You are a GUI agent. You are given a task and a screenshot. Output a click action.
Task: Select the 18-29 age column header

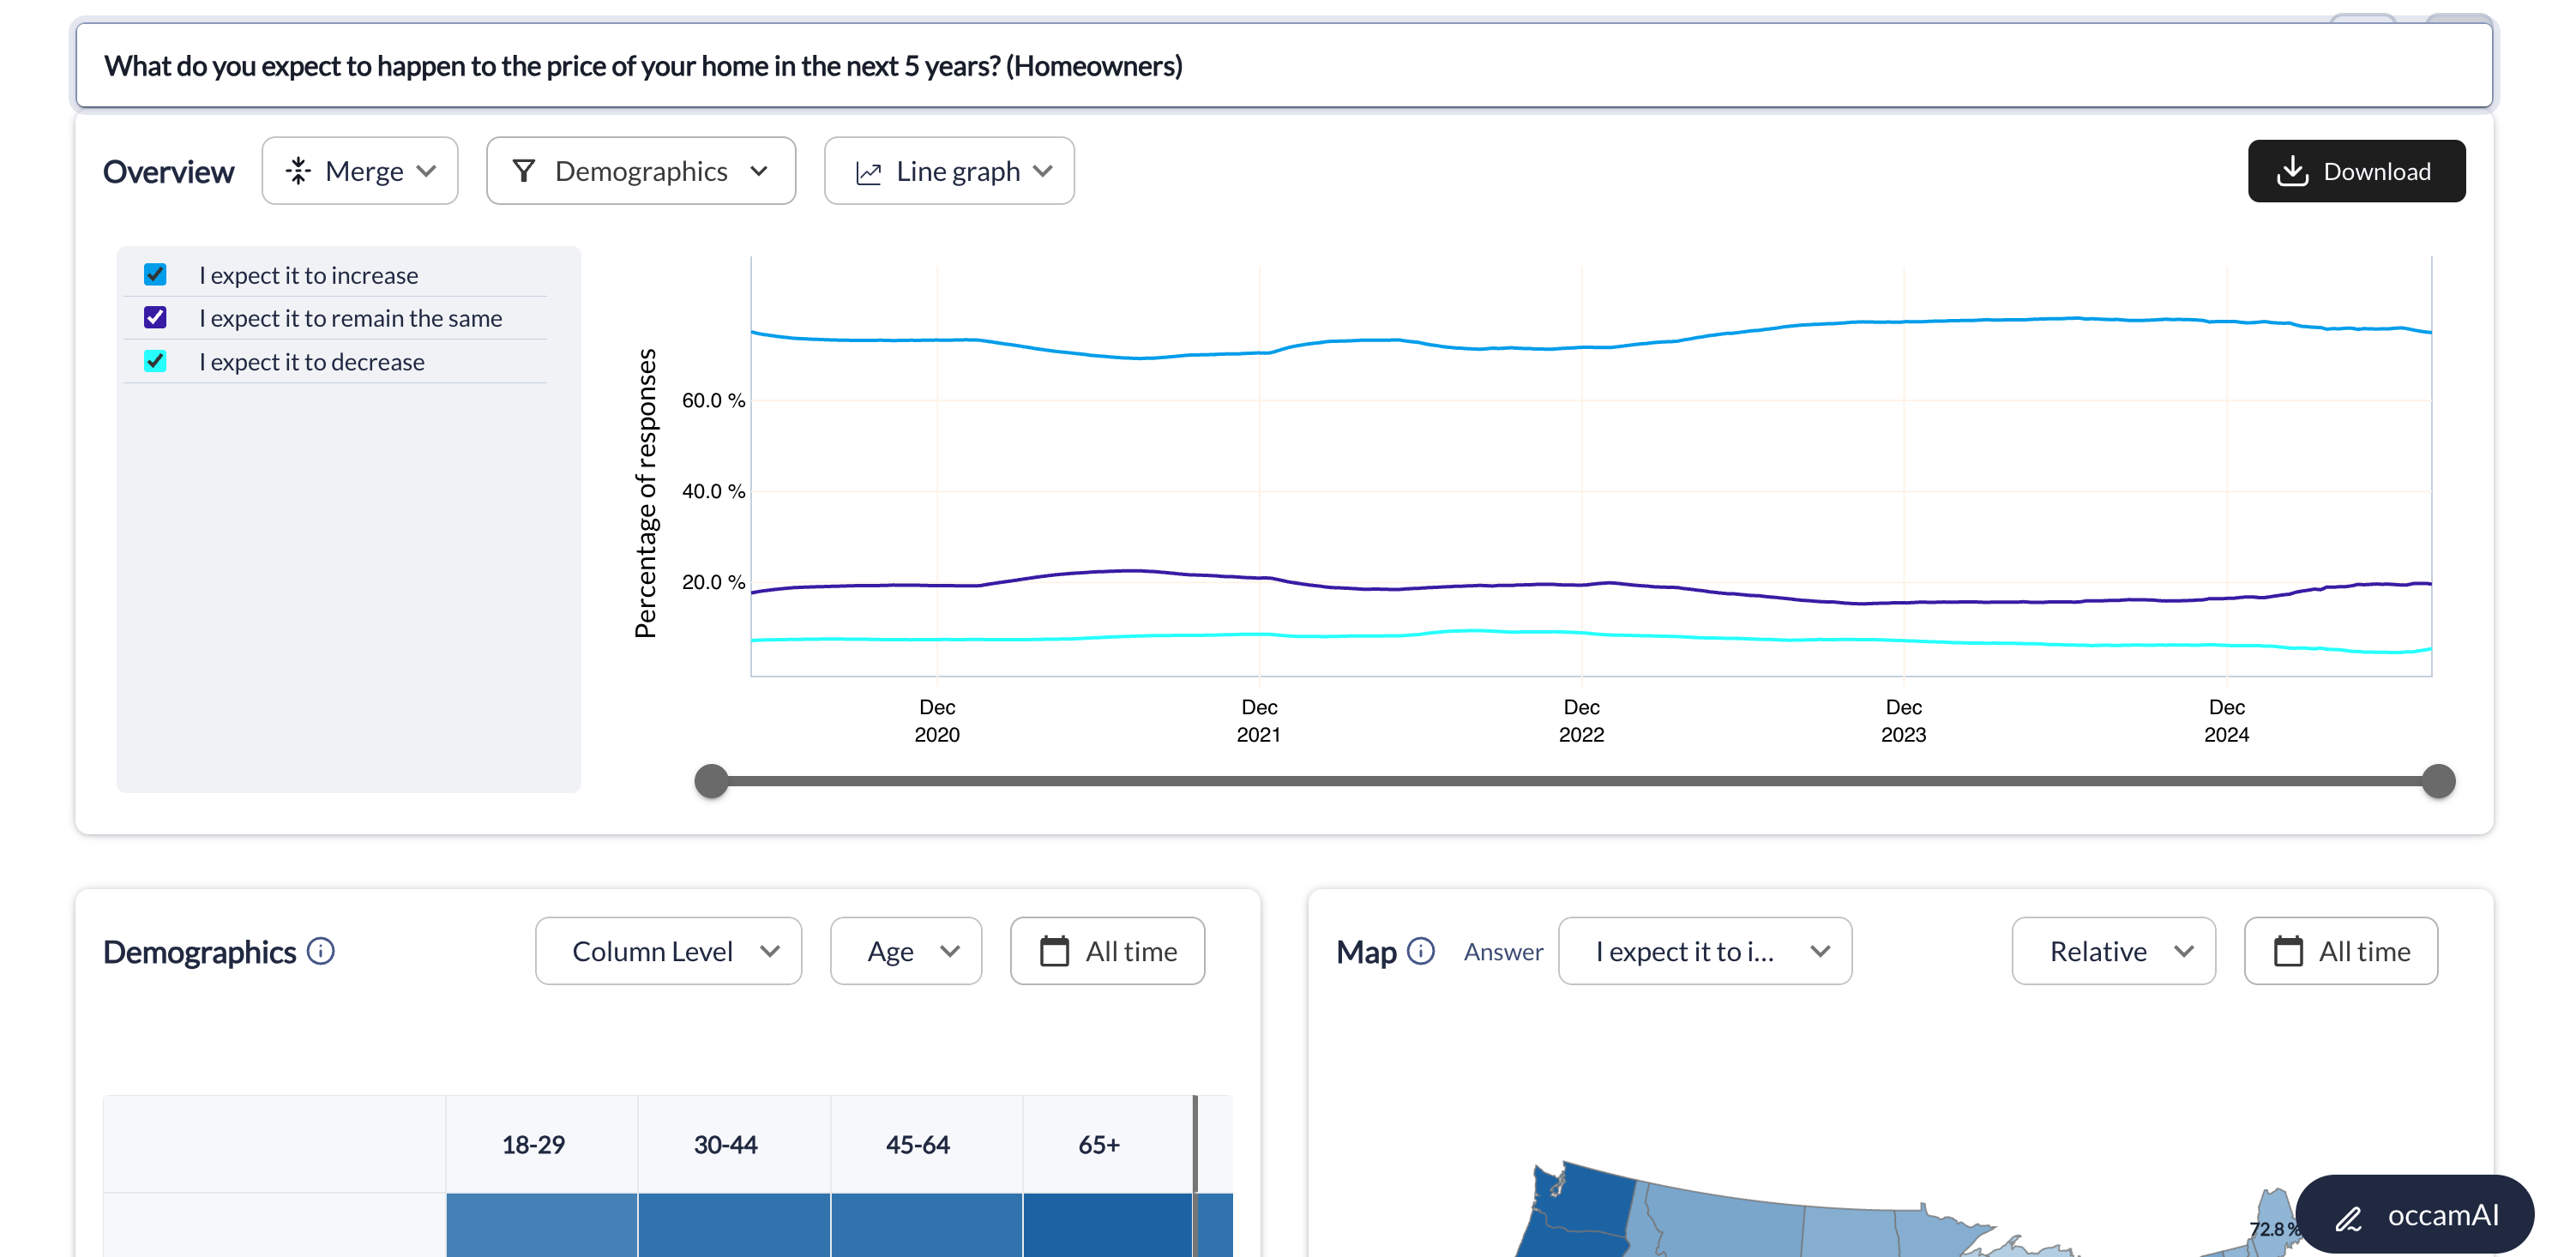click(x=533, y=1144)
